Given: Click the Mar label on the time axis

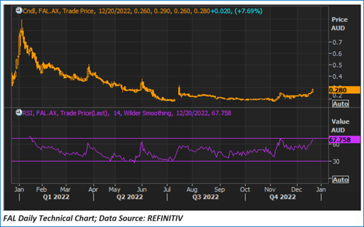Looking at the screenshot, I should click(65, 190).
